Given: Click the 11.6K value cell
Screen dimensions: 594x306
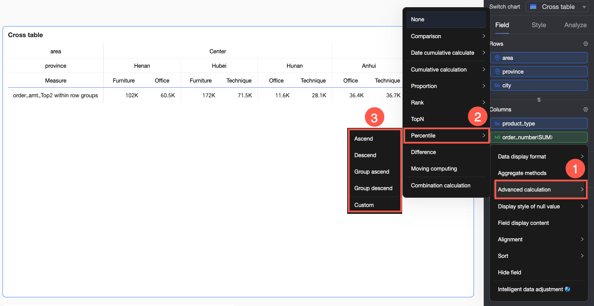Looking at the screenshot, I should (282, 95).
